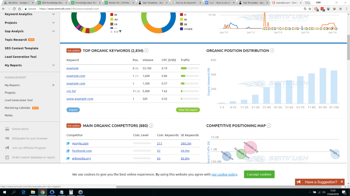Screen dimensions: 350x196
Task: Click the info icon beside Main Organic Competitors
Action: tap(151, 126)
